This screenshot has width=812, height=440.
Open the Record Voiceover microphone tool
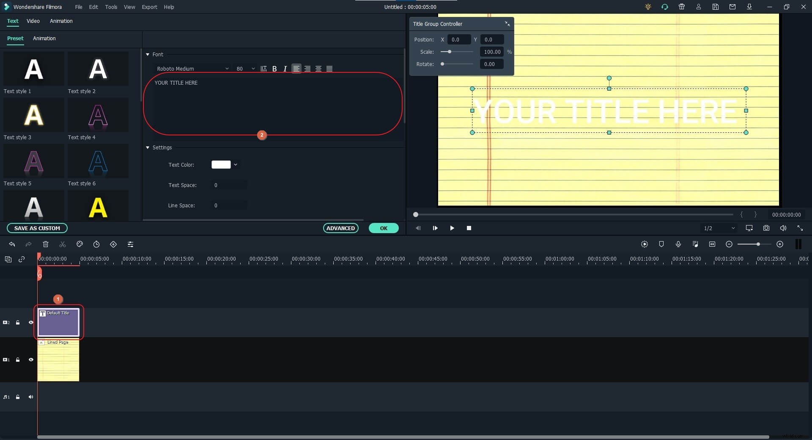[x=678, y=244]
